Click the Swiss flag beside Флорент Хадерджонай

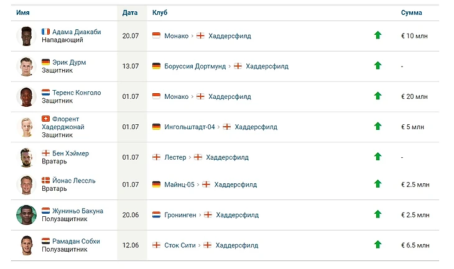tap(45, 119)
